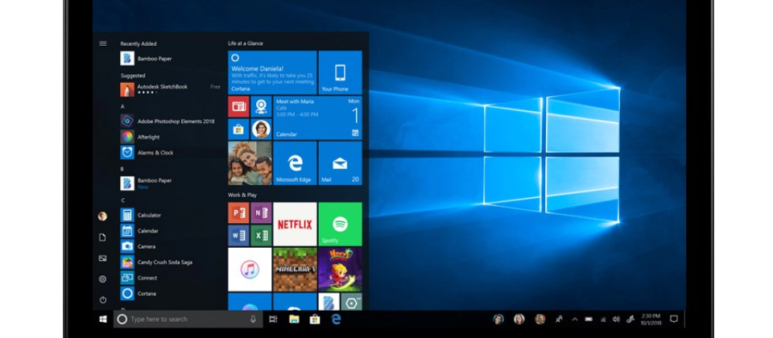Image resolution: width=773 pixels, height=338 pixels.
Task: Click the letter C apps list header
Action: (x=122, y=200)
